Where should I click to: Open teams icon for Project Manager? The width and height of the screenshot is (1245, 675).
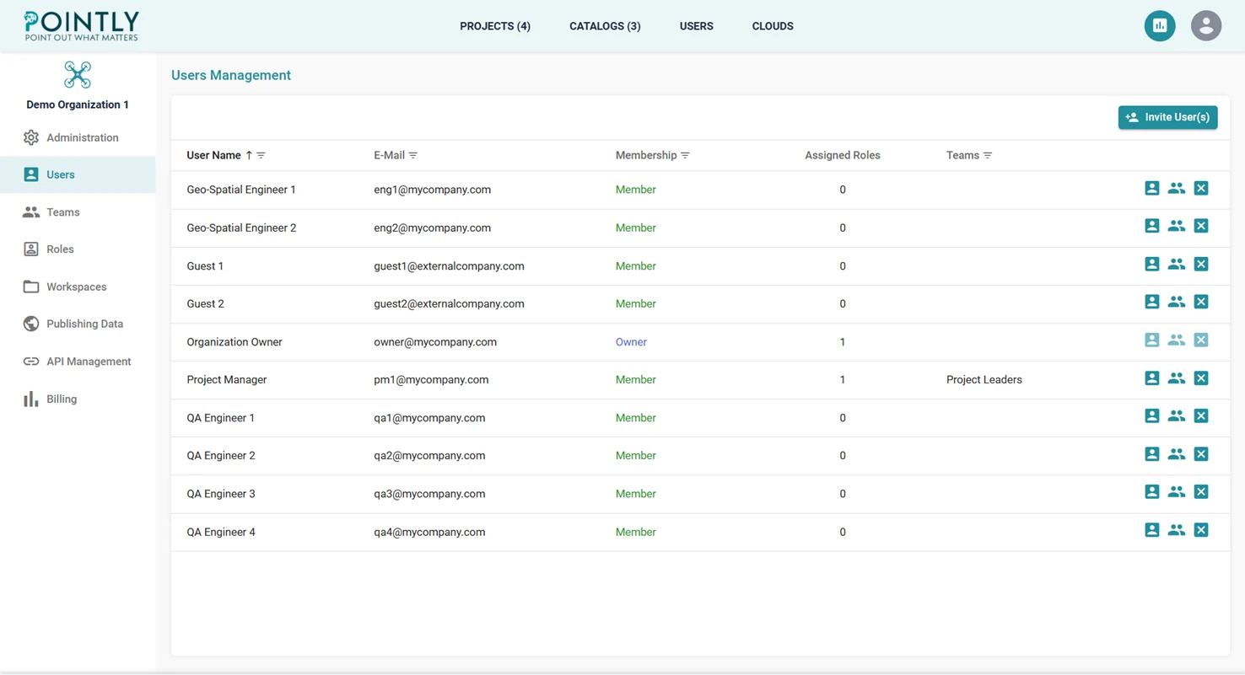point(1176,378)
